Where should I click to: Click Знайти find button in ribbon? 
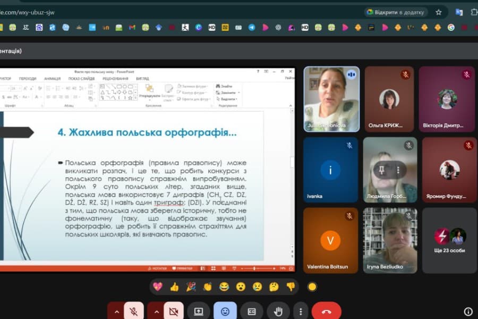click(224, 86)
